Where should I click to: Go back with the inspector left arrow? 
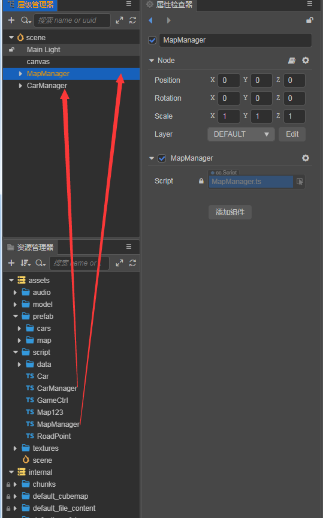click(150, 20)
